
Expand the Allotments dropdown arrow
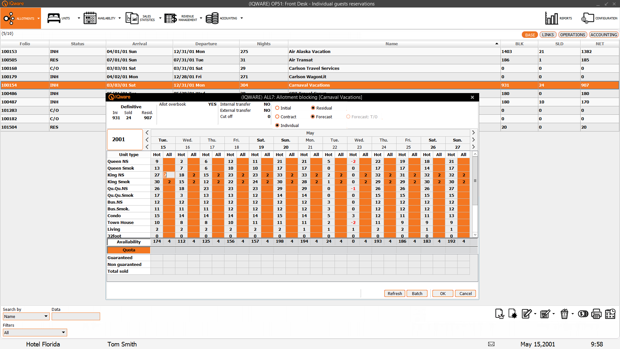point(38,18)
